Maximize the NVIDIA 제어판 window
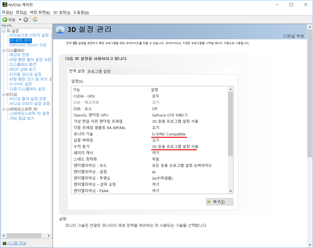The height and width of the screenshot is (248, 313). (291, 5)
